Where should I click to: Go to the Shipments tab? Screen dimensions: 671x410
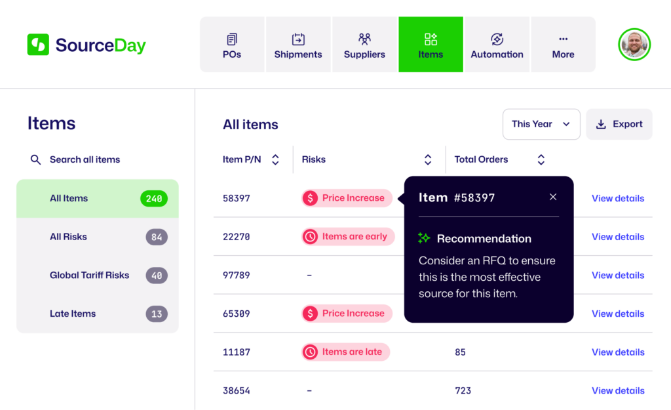coord(298,45)
